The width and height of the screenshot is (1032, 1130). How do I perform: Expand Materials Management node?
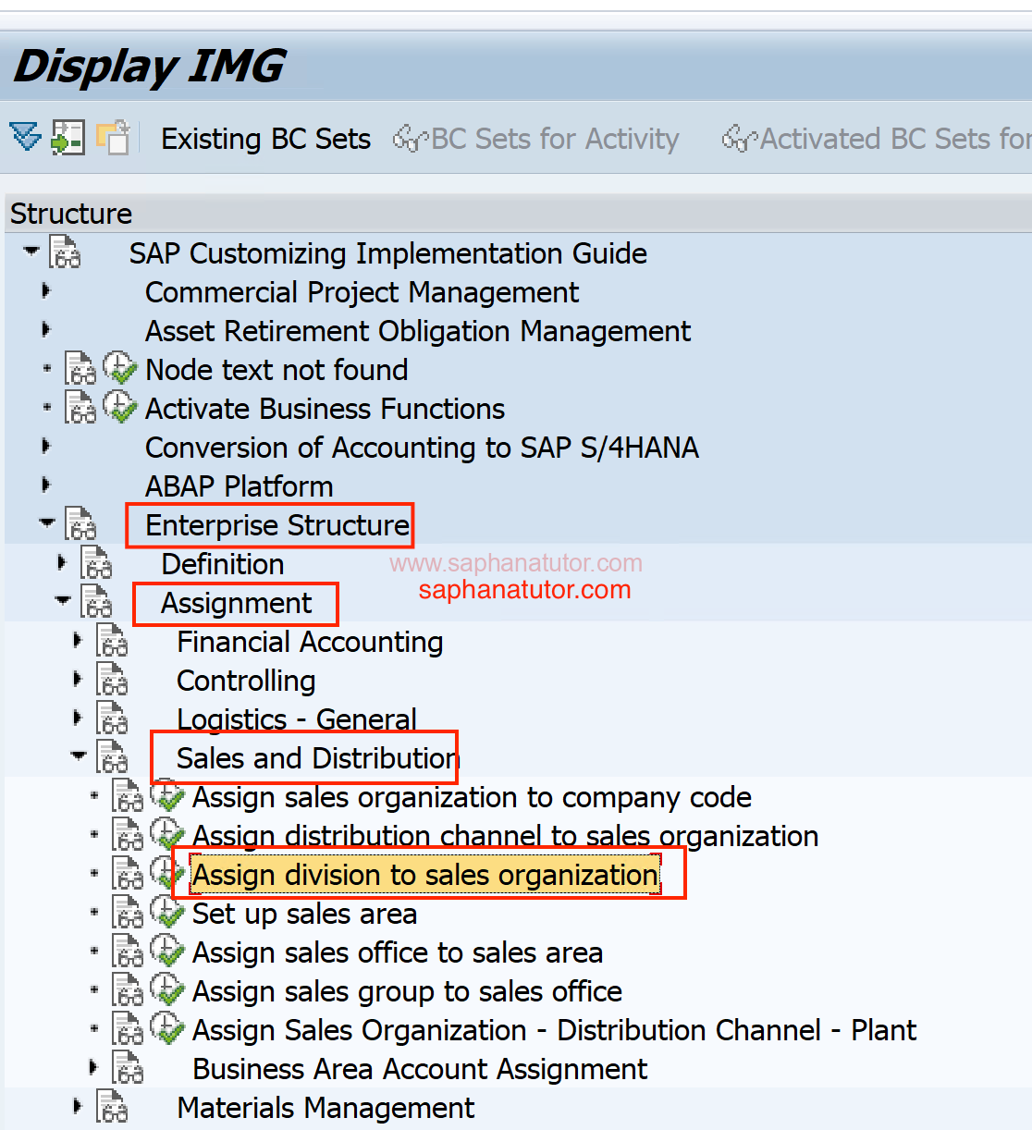pyautogui.click(x=78, y=1106)
